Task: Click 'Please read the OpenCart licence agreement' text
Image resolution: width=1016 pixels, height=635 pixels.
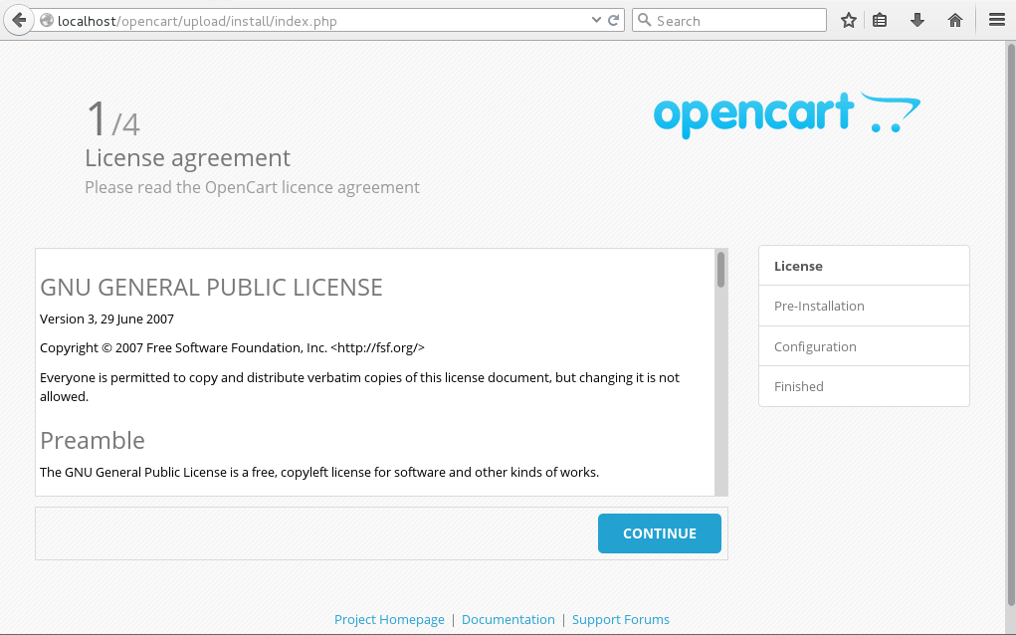Action: pyautogui.click(x=252, y=187)
